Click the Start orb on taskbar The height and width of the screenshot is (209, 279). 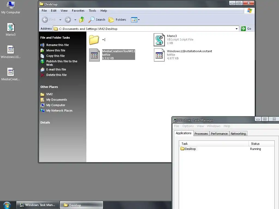coord(7,205)
